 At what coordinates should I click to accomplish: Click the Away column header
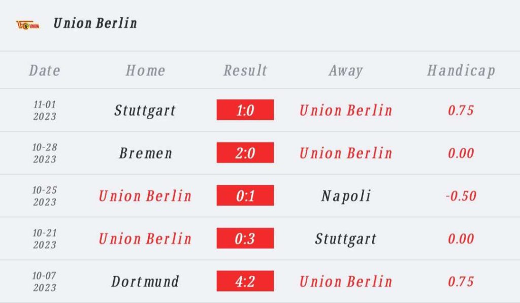345,71
